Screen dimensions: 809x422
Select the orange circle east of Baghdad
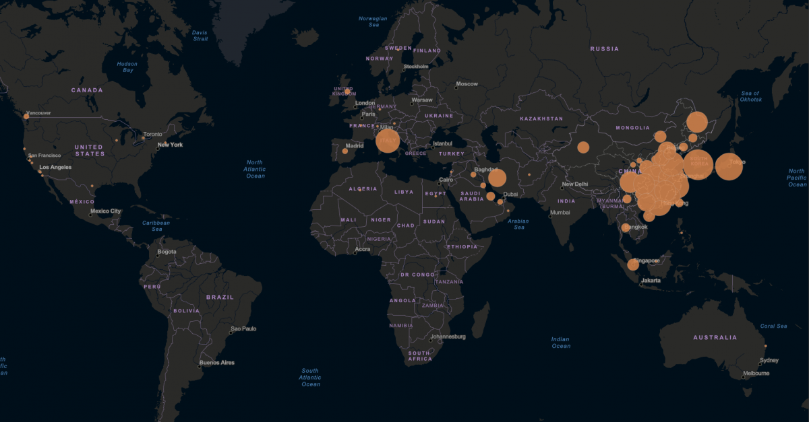[x=497, y=178]
